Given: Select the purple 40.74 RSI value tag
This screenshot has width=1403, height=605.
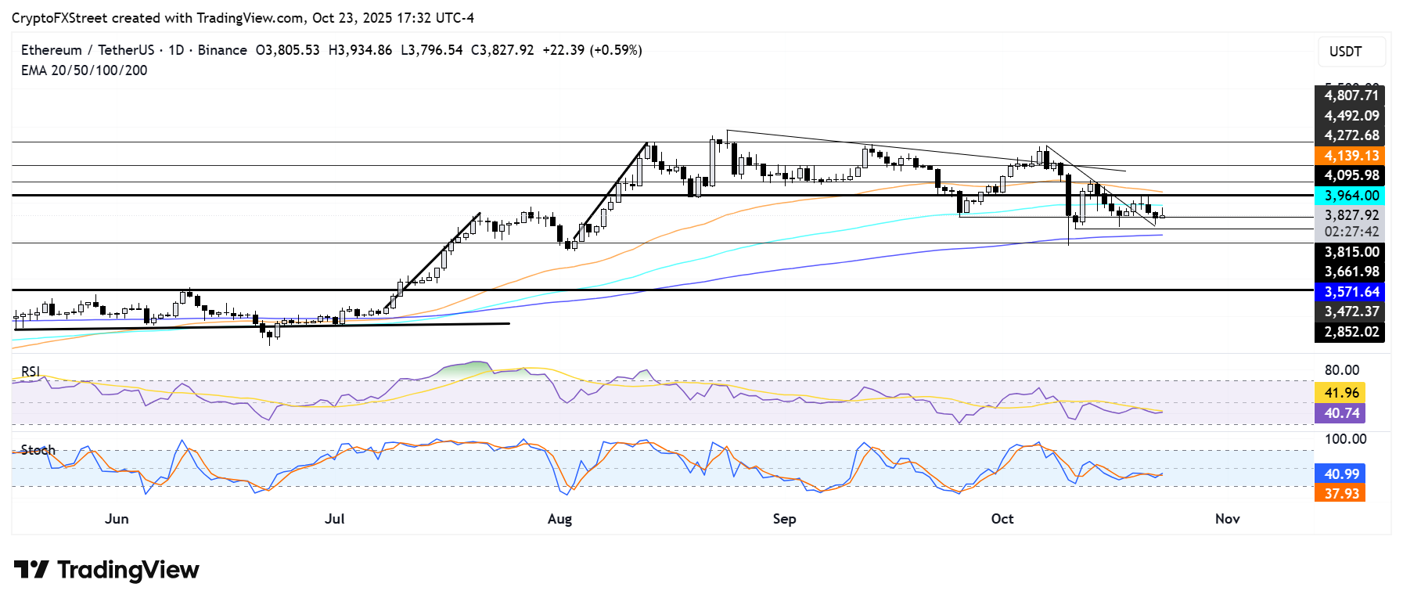Looking at the screenshot, I should [1340, 413].
